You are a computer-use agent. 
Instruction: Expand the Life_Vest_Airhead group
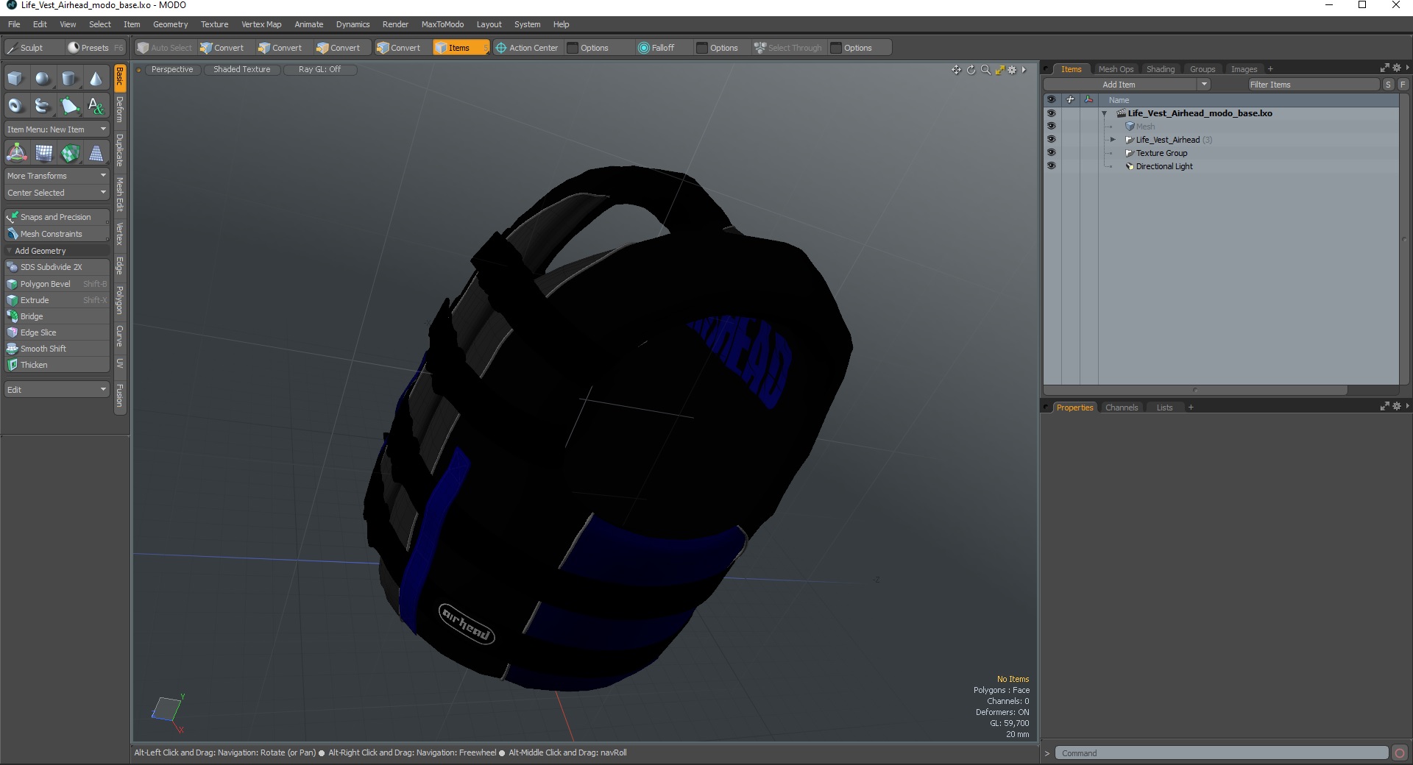[x=1113, y=140]
